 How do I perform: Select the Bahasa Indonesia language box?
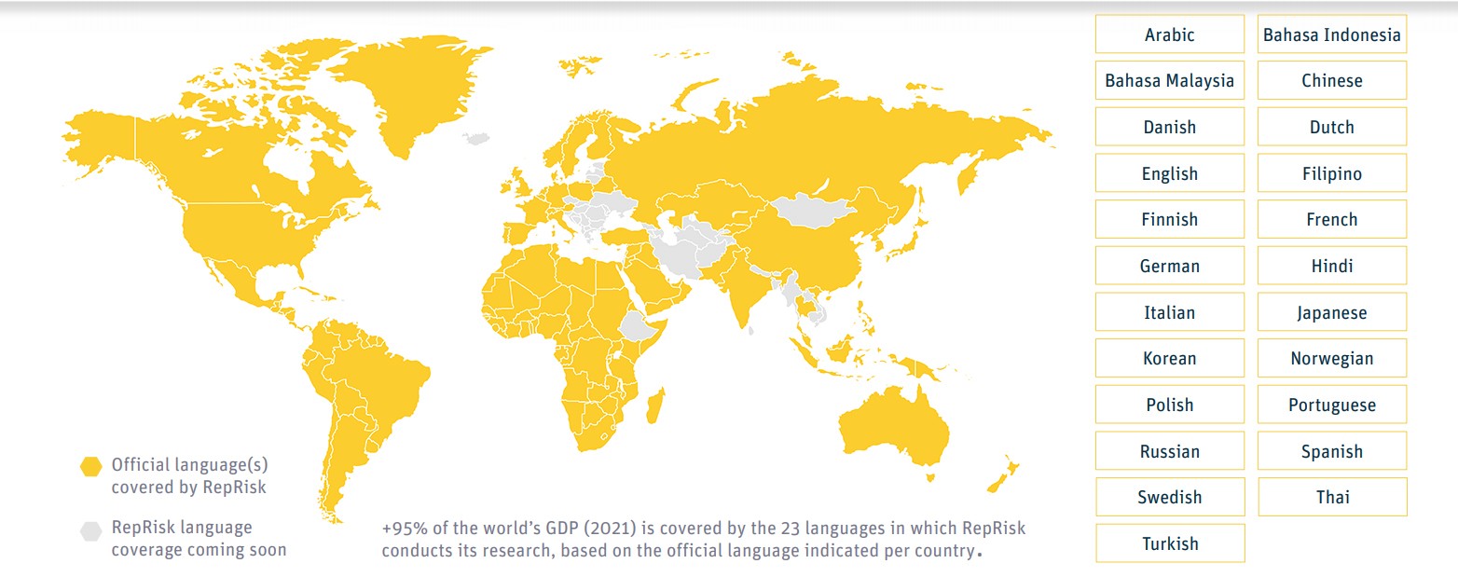pyautogui.click(x=1331, y=34)
